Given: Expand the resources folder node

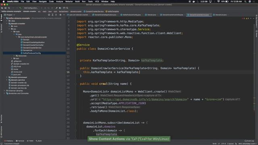Looking at the screenshot, I should point(14,56).
